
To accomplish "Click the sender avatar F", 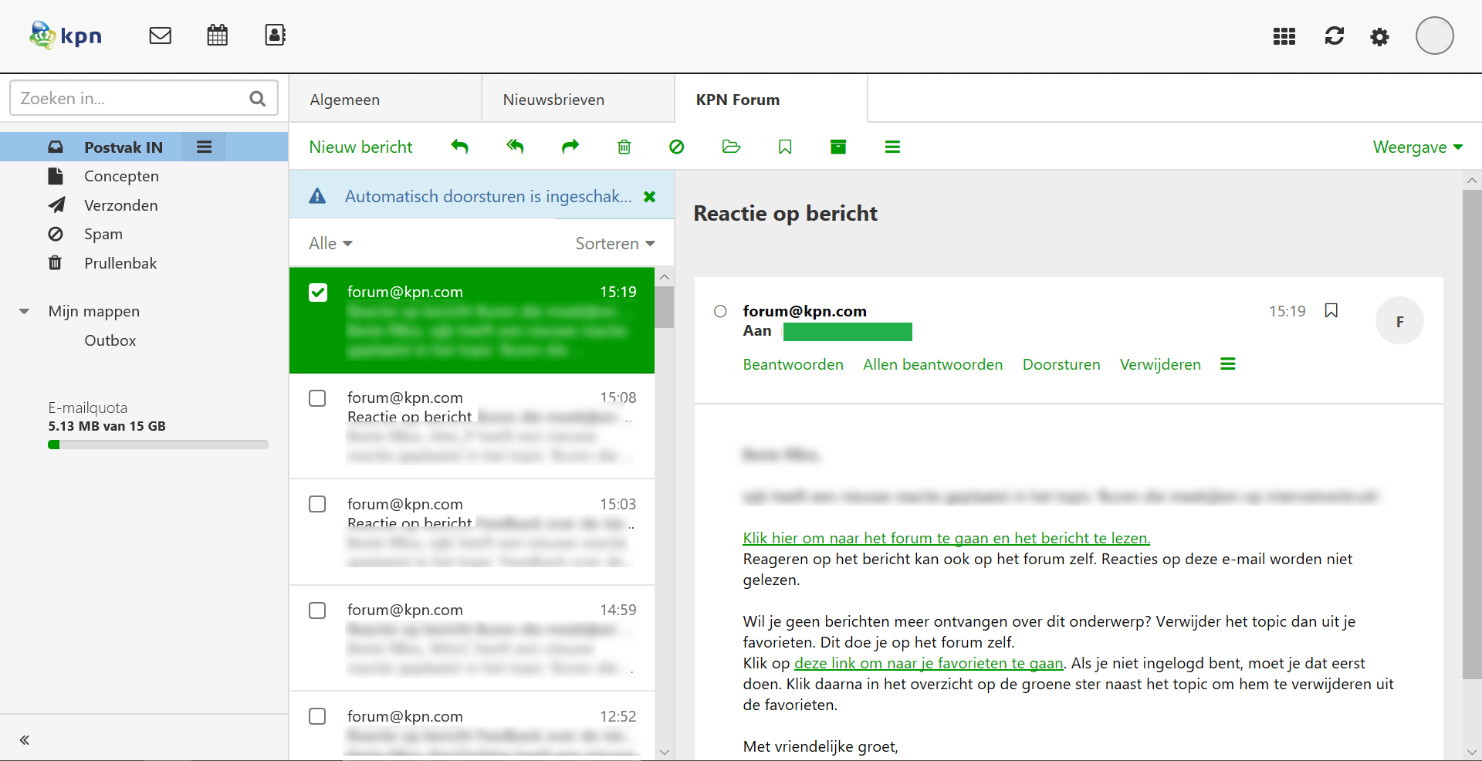I will [x=1400, y=321].
